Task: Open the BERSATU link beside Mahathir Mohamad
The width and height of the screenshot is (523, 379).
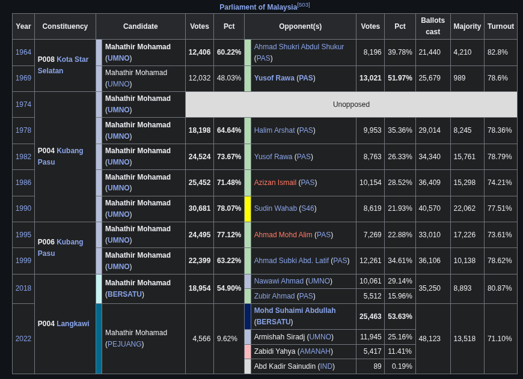Action: click(125, 294)
